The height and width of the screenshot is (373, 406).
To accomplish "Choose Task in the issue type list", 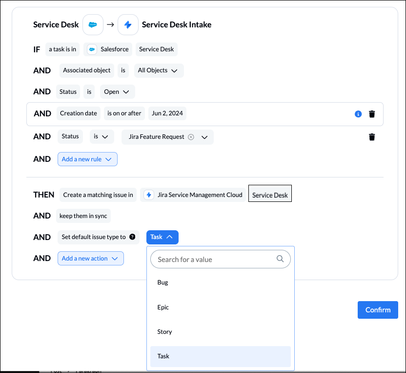I will click(221, 356).
